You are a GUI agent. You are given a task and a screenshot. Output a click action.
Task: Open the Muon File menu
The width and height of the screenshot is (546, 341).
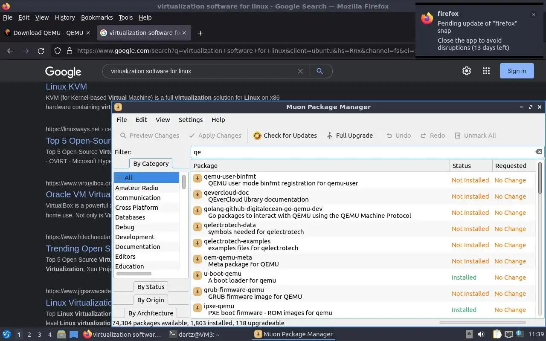coord(122,120)
